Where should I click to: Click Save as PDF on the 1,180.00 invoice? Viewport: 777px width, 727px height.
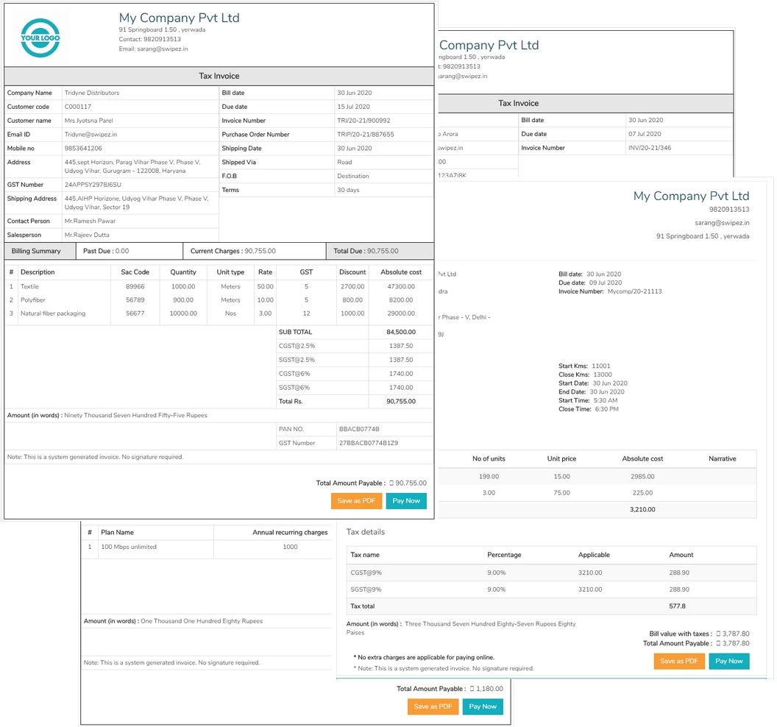click(433, 706)
